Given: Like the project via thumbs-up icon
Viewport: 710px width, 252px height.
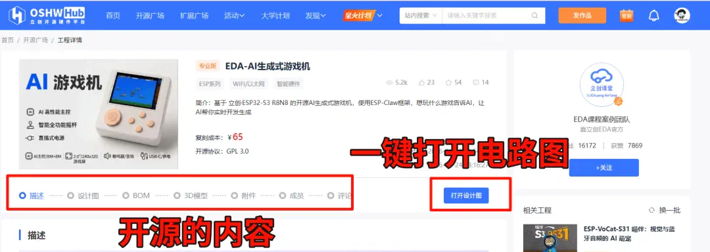Looking at the screenshot, I should (421, 83).
